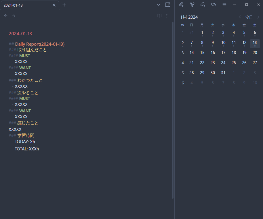Select January 20 in the calendar
This screenshot has width=263, height=219.
pyautogui.click(x=255, y=53)
